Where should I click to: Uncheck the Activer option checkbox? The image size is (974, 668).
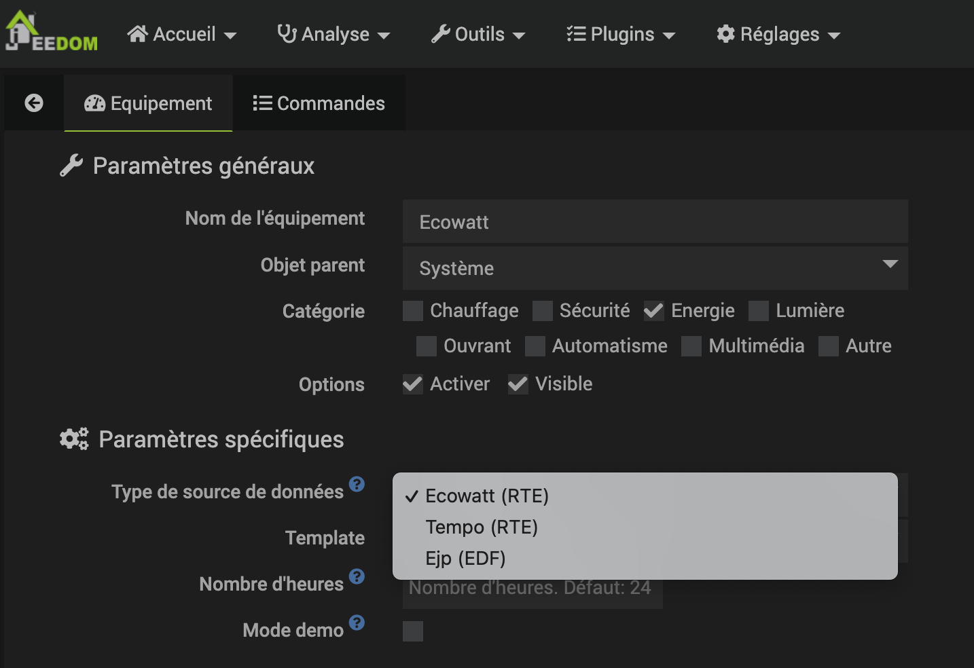coord(413,384)
